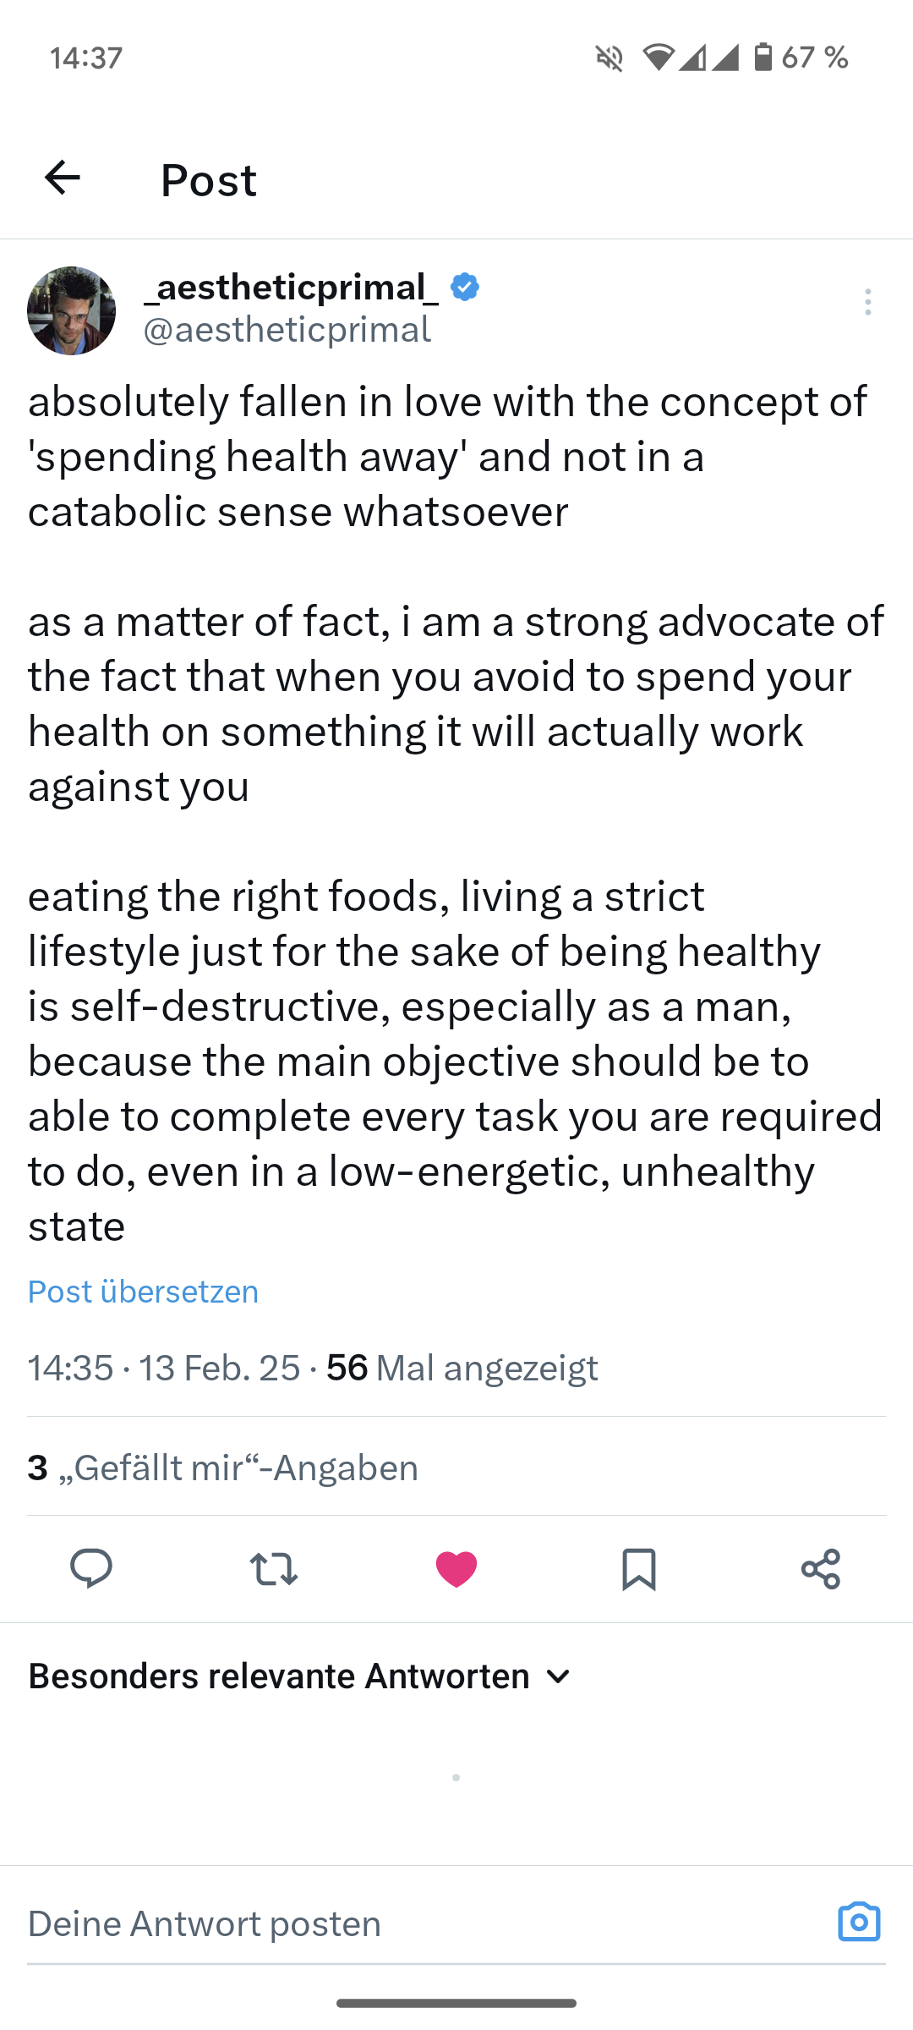Open the @aestheticprimal handle
This screenshot has height=2030, width=913.
point(287,330)
